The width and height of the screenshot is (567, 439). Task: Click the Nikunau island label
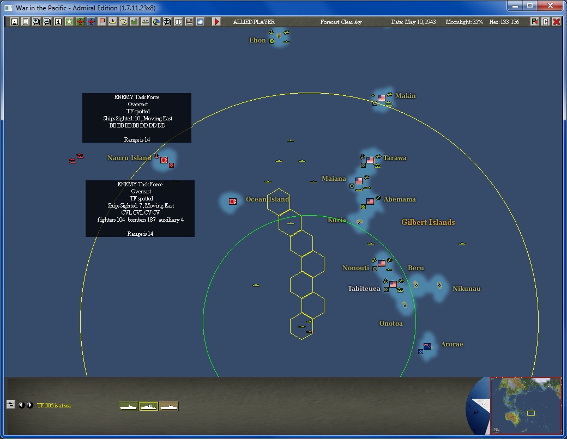[x=467, y=288]
